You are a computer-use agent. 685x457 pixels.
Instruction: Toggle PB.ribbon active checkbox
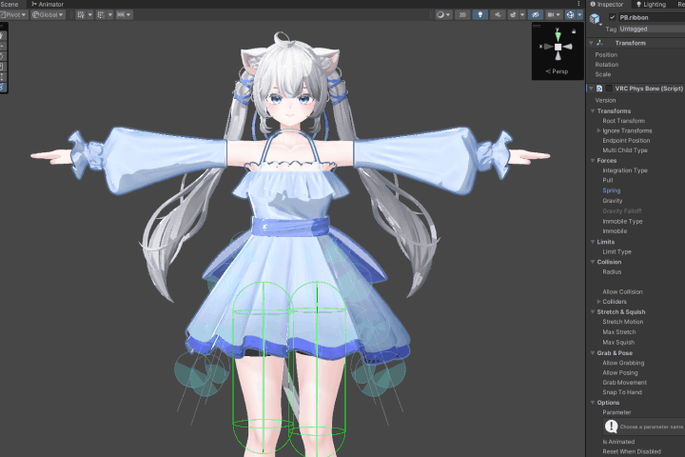612,17
